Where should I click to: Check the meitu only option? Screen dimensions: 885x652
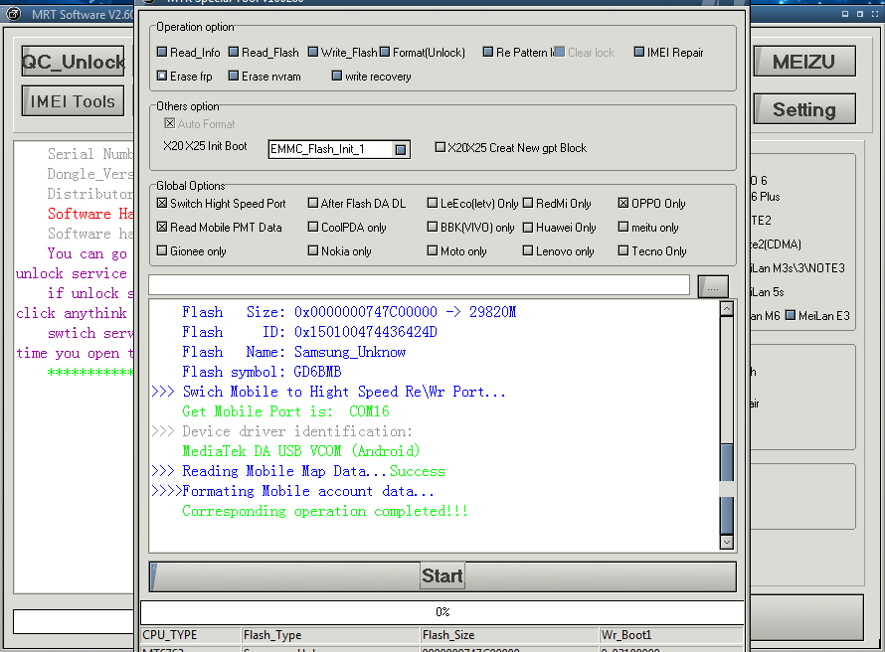click(x=623, y=227)
